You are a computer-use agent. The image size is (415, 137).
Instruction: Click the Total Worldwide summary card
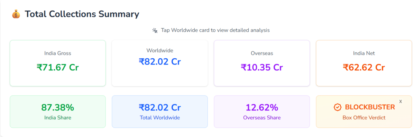point(160,111)
